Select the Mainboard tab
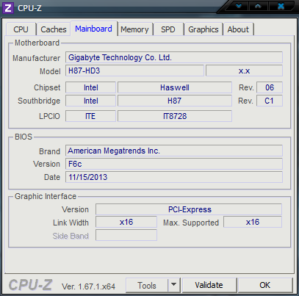Viewport: 299px width, 296px height. click(x=94, y=29)
